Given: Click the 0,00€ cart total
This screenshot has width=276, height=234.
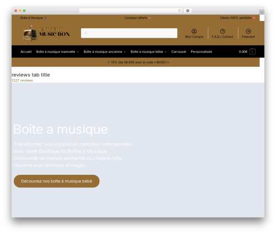Looking at the screenshot, I should pyautogui.click(x=243, y=52).
